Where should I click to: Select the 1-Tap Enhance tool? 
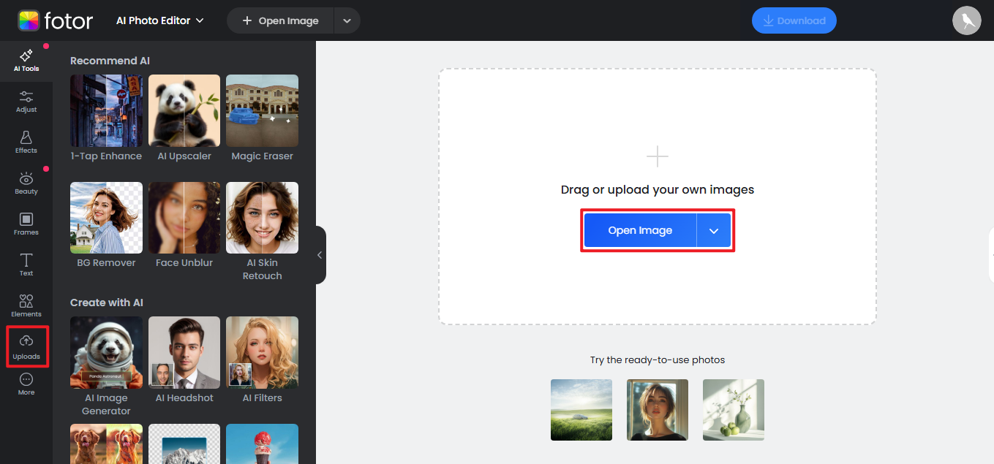106,118
